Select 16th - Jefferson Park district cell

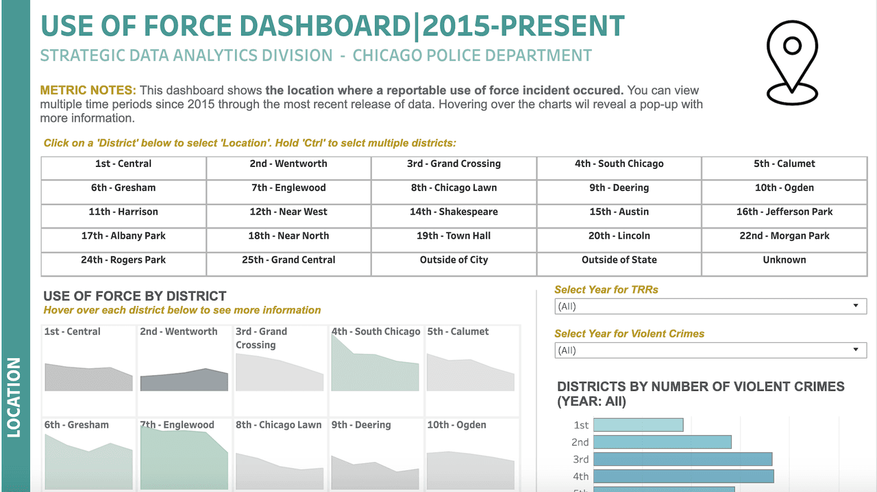point(784,212)
